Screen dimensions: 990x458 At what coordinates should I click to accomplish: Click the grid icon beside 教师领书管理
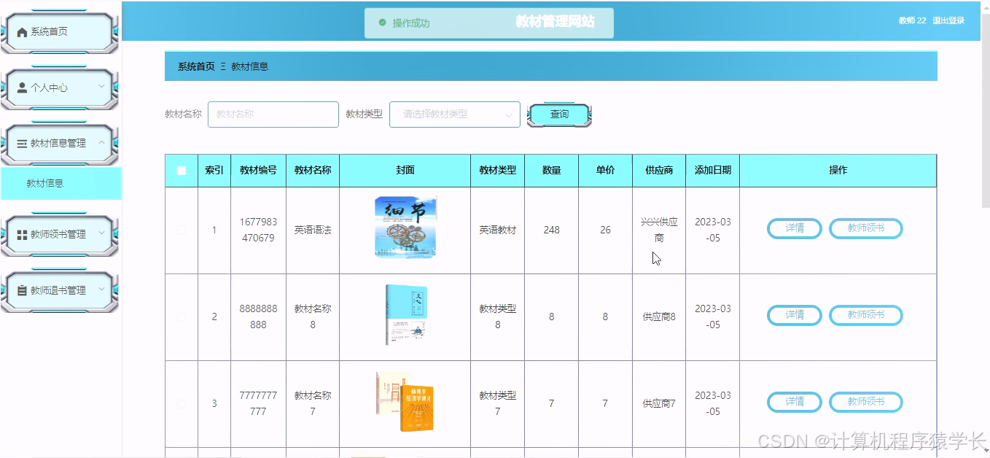(x=22, y=235)
